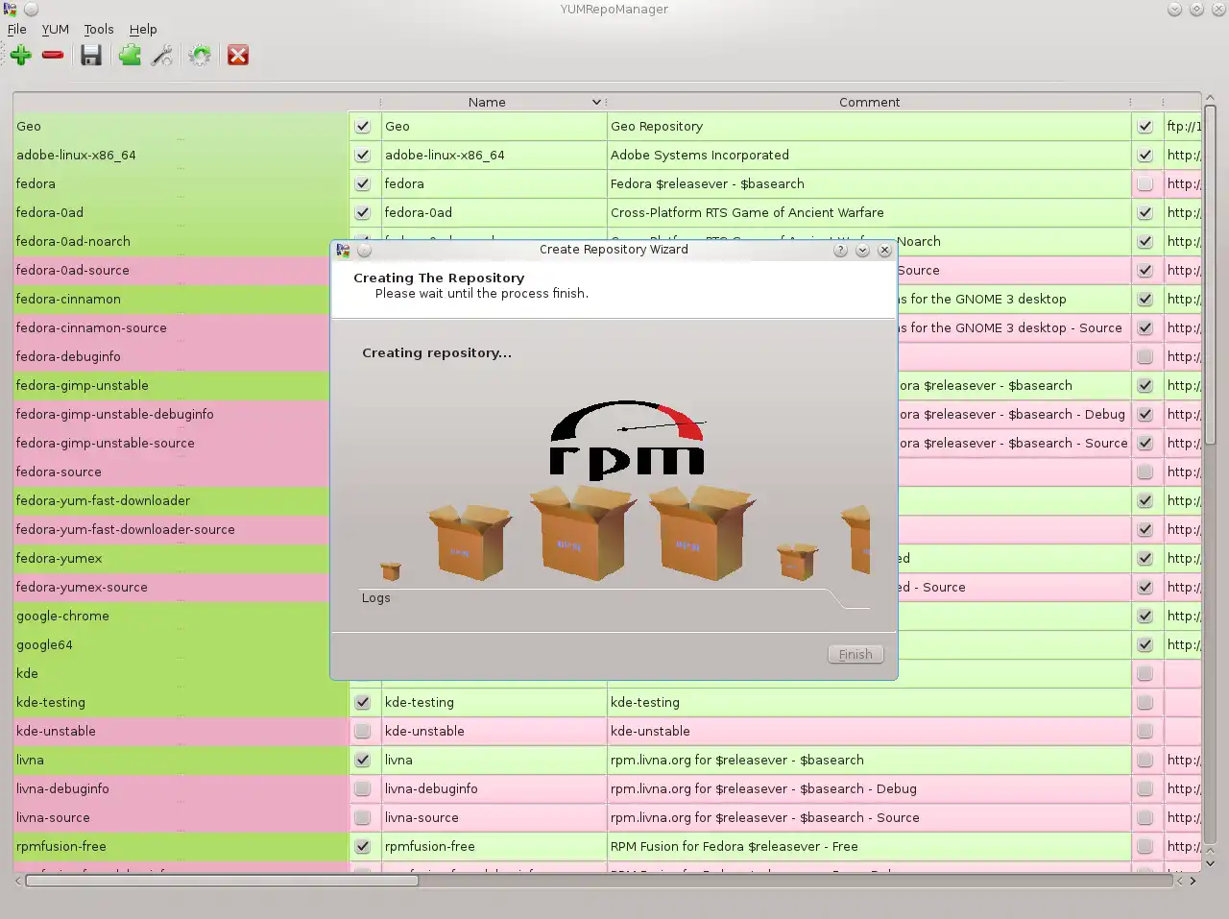
Task: Click the vertical scrollbar's down arrow
Action: [1210, 862]
